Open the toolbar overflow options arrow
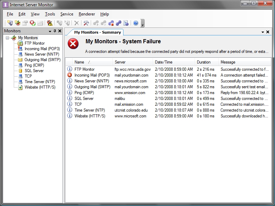The width and height of the screenshot is (275, 206). pos(143,24)
